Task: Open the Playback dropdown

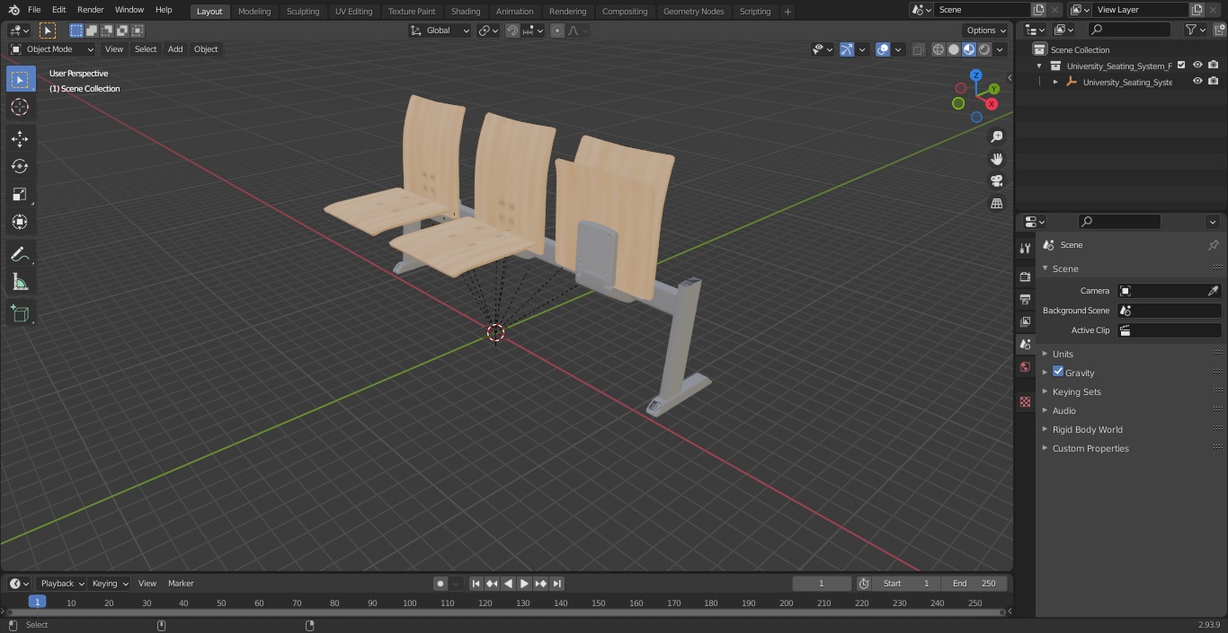Action: pyautogui.click(x=62, y=584)
